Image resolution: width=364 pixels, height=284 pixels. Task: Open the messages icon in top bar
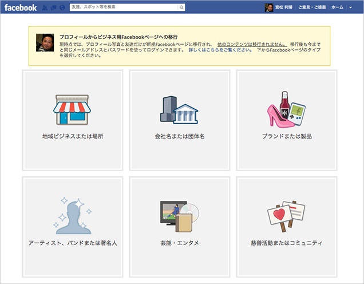[x=53, y=8]
